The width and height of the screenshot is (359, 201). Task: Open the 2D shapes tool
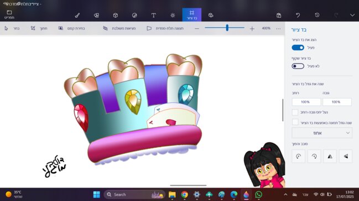[96, 15]
